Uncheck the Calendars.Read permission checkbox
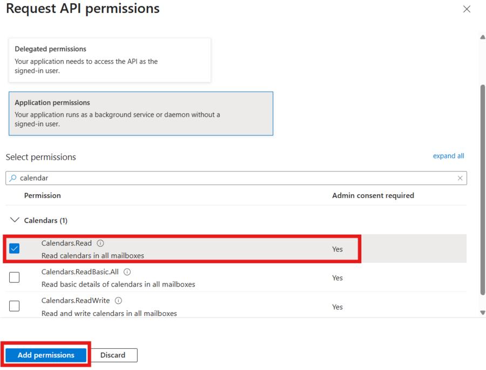This screenshot has width=486, height=370. 14,248
